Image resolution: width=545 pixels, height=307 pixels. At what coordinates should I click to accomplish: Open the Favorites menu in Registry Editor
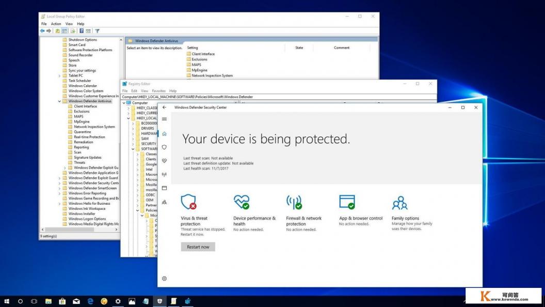pos(158,91)
